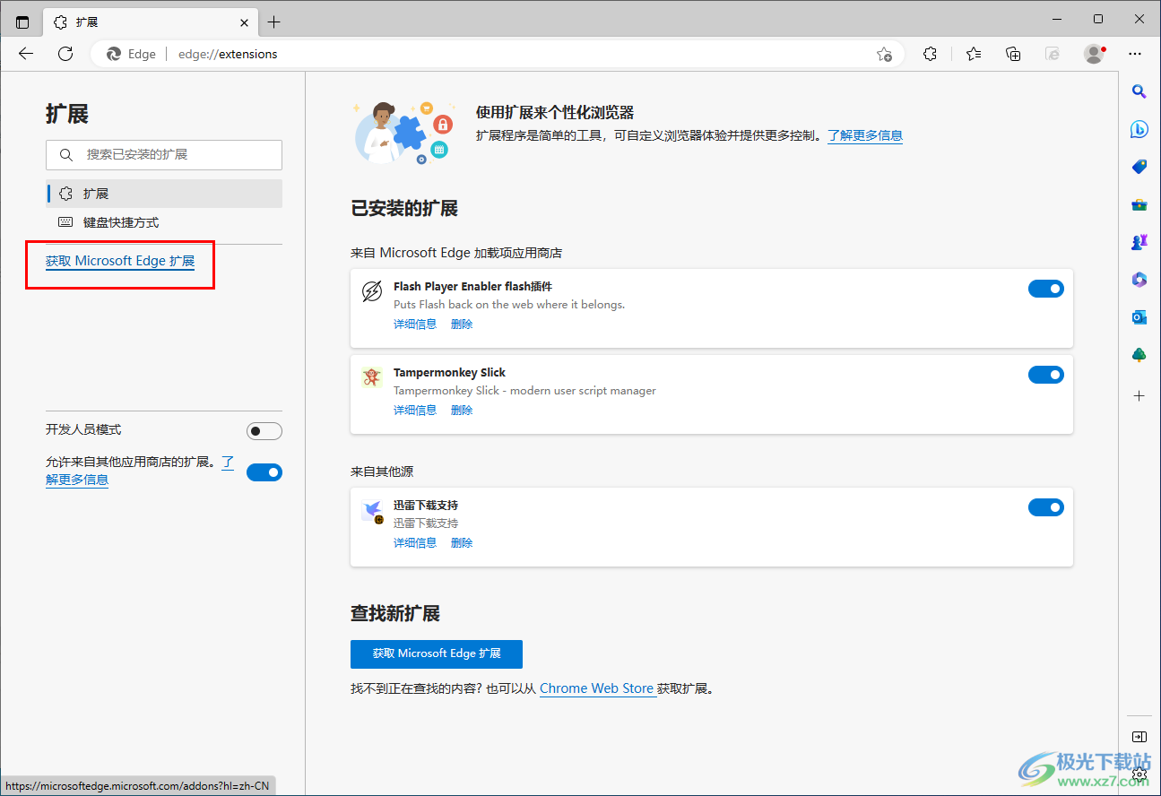Select 扩展 in left navigation
Viewport: 1161px width, 796px height.
tap(164, 194)
